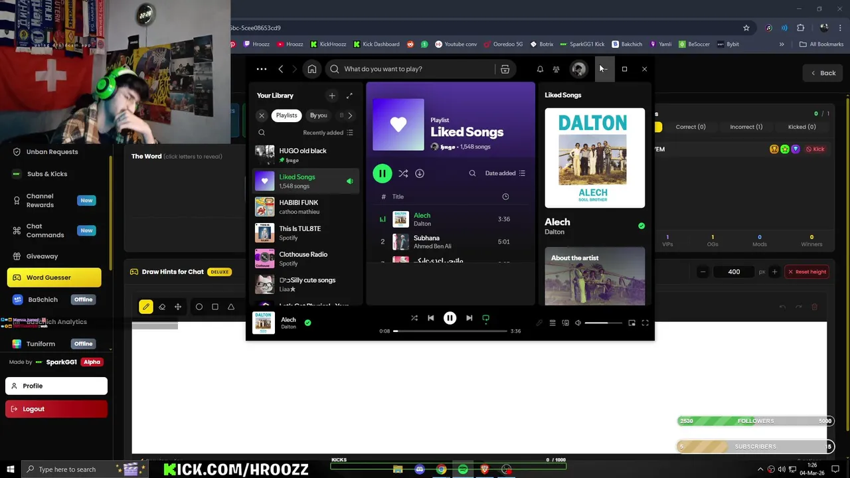This screenshot has height=478, width=850.
Task: Click Dalton Alech album cover in sidebar
Action: 594,158
